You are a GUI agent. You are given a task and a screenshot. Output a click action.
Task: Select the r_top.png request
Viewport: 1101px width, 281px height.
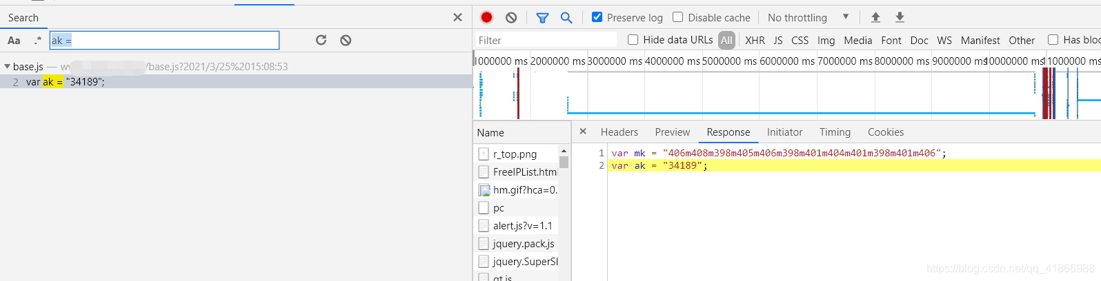(x=516, y=154)
